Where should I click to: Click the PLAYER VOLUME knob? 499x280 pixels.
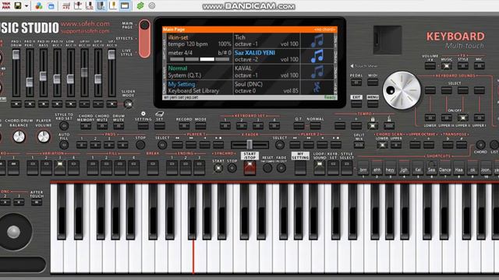tap(44, 137)
